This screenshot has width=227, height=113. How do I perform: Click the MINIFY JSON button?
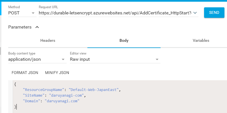(x=57, y=73)
